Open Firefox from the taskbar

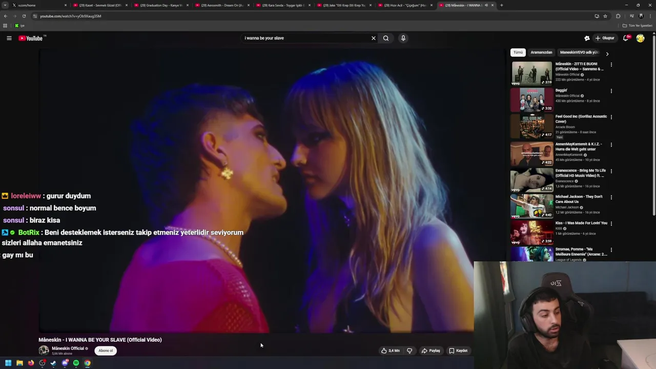click(31, 363)
